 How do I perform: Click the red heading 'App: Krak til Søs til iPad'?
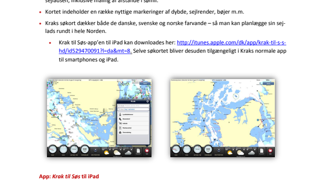[x=69, y=177]
